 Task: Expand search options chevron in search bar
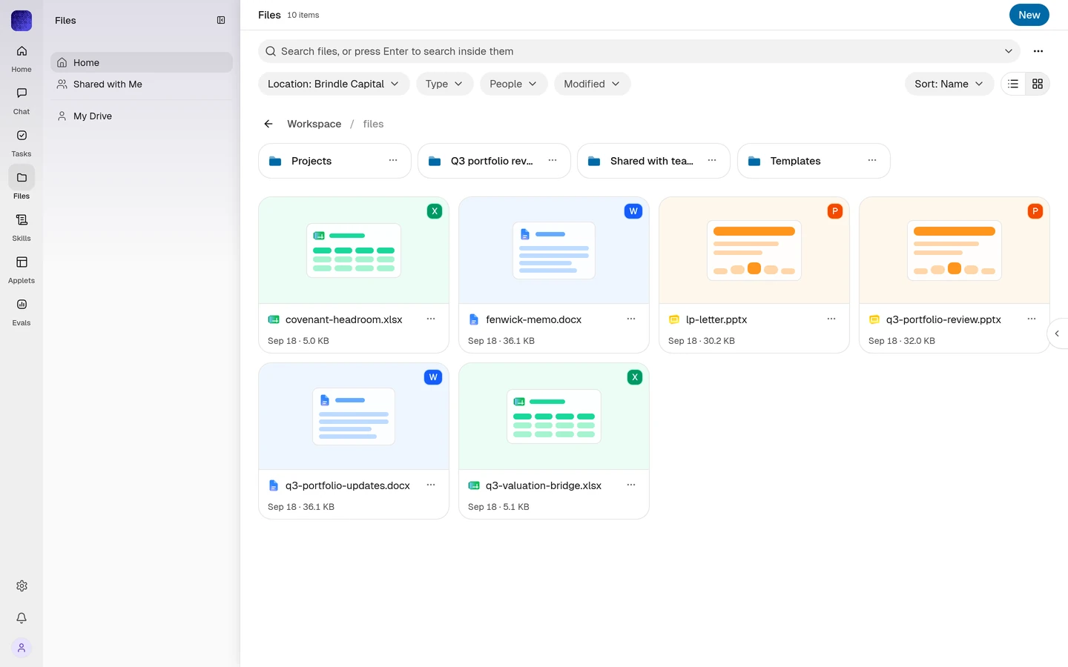point(1009,51)
